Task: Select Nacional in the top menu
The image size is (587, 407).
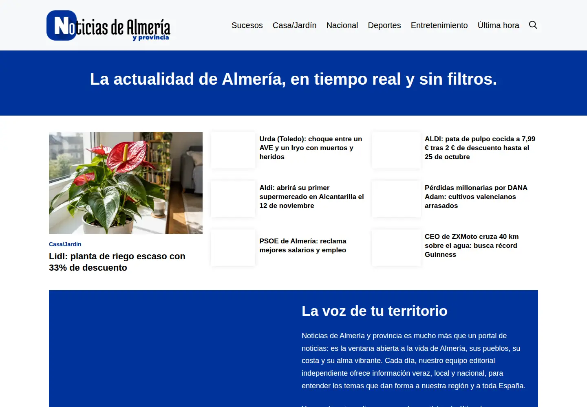Action: pyautogui.click(x=342, y=25)
